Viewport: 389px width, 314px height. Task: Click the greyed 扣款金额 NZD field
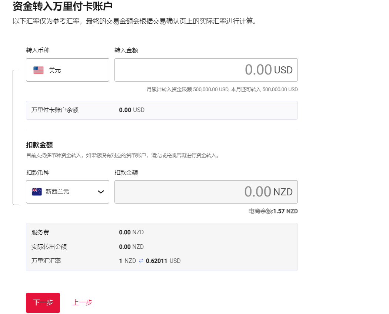pyautogui.click(x=206, y=192)
